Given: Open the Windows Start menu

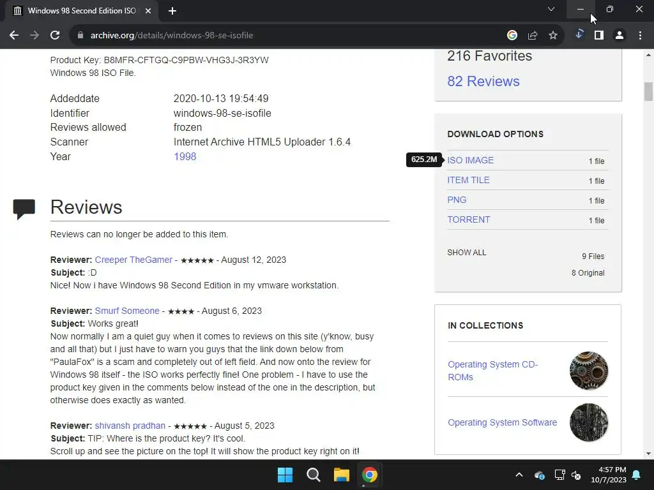Looking at the screenshot, I should (x=285, y=475).
